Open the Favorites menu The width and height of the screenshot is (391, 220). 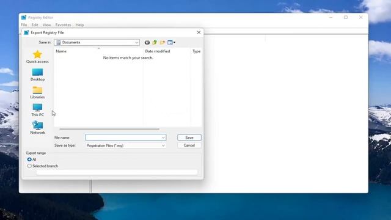(x=63, y=25)
